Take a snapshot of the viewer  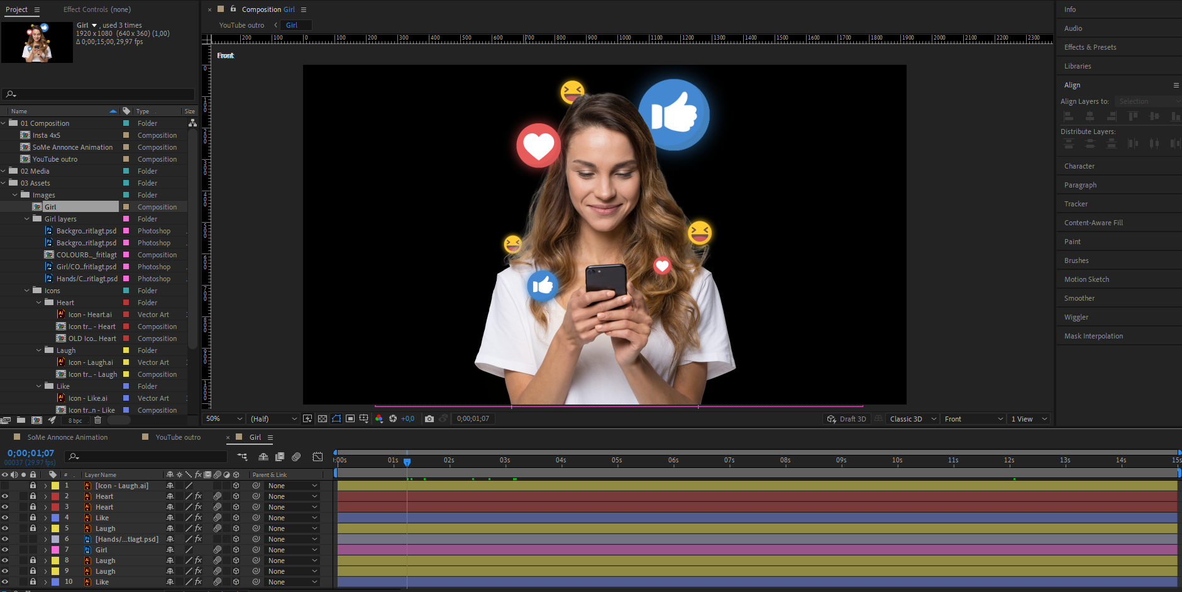pos(429,418)
